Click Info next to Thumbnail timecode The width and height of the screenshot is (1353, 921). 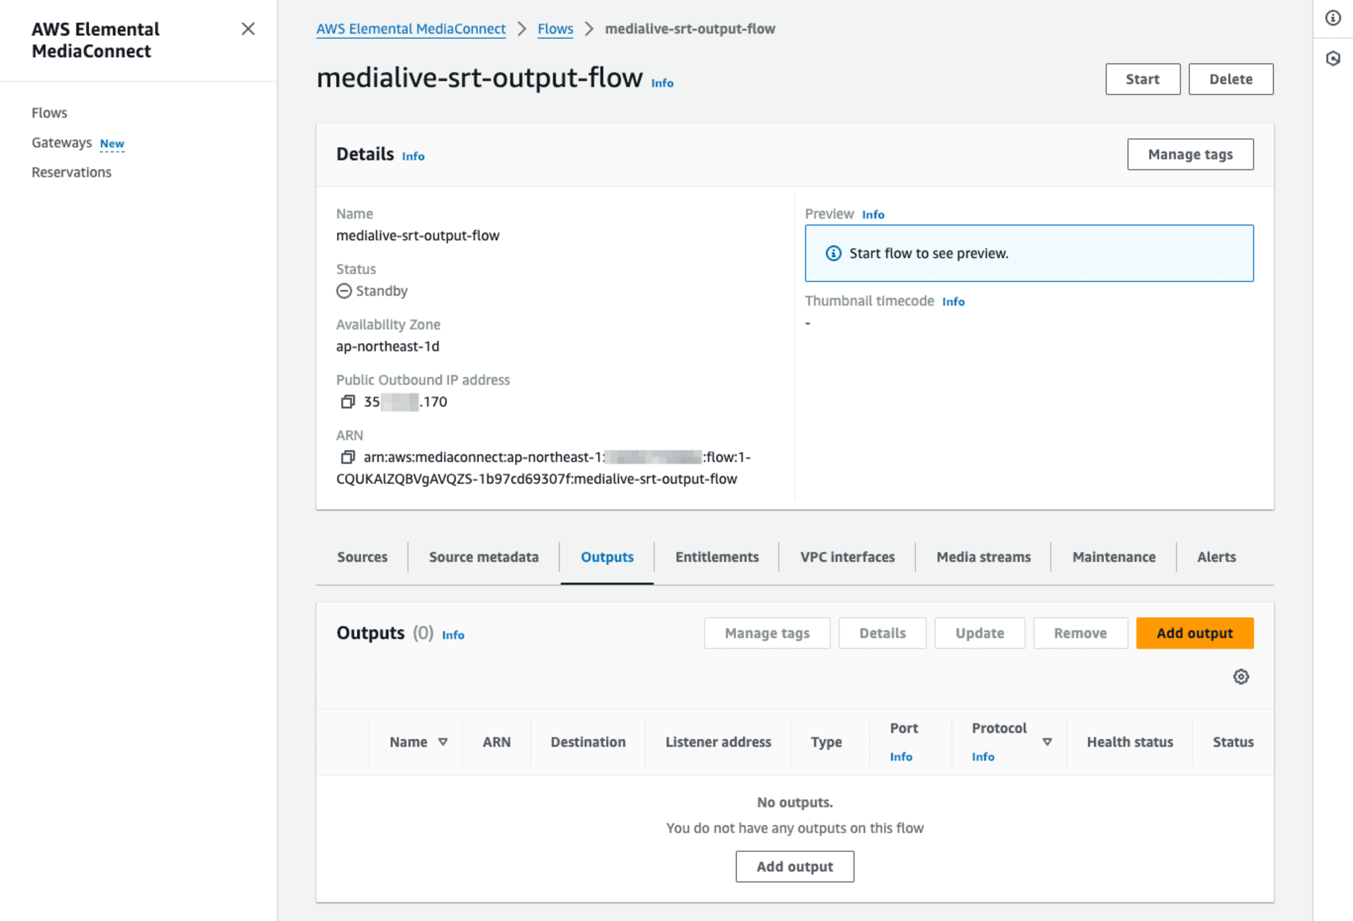(x=953, y=302)
